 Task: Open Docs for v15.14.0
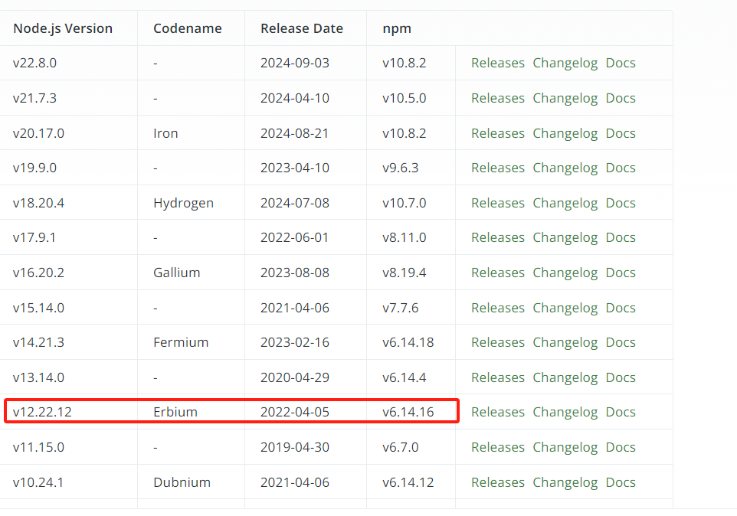pos(621,308)
